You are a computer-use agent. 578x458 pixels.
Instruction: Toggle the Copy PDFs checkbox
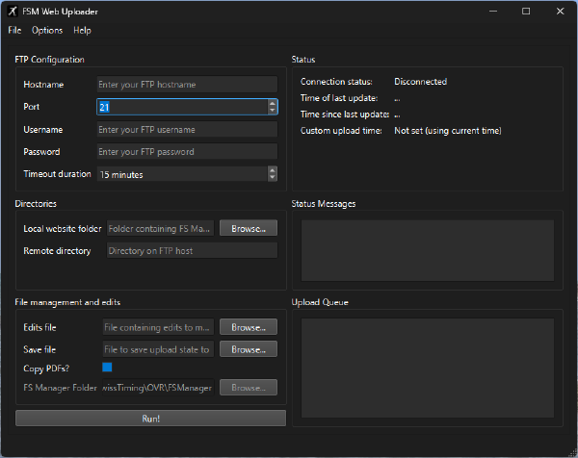[x=107, y=368]
